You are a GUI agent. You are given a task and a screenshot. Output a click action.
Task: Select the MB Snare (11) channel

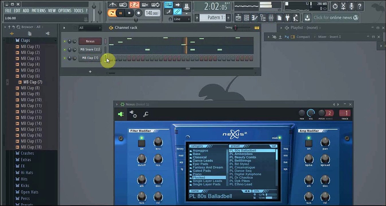[90, 49]
